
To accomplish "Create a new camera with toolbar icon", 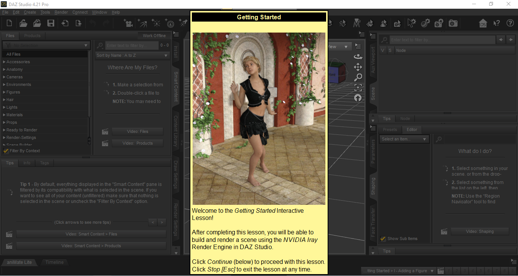I will click(129, 23).
